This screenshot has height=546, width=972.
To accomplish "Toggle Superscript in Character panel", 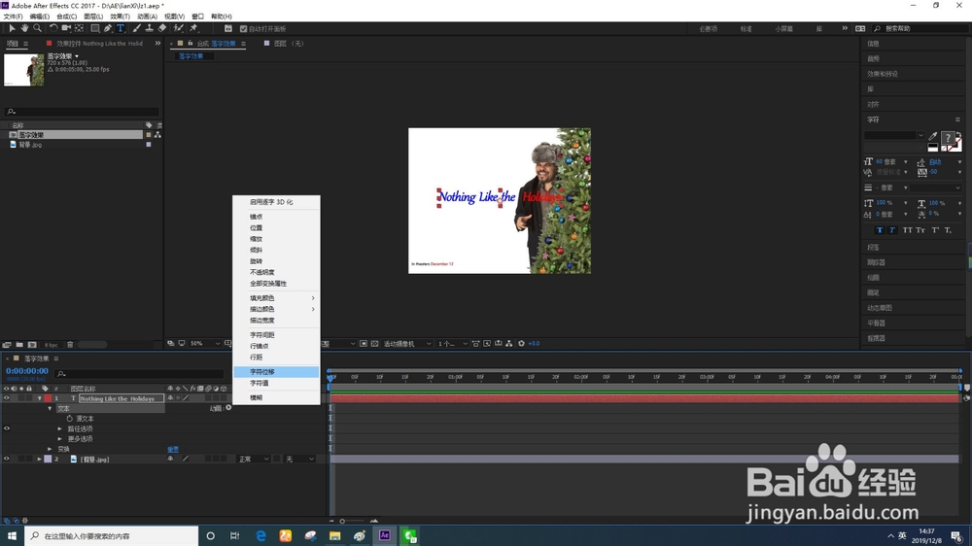I will pyautogui.click(x=935, y=230).
